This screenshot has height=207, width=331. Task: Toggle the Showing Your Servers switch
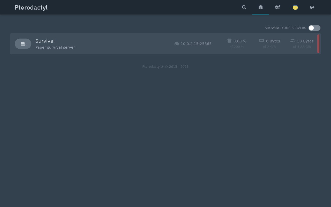314,28
